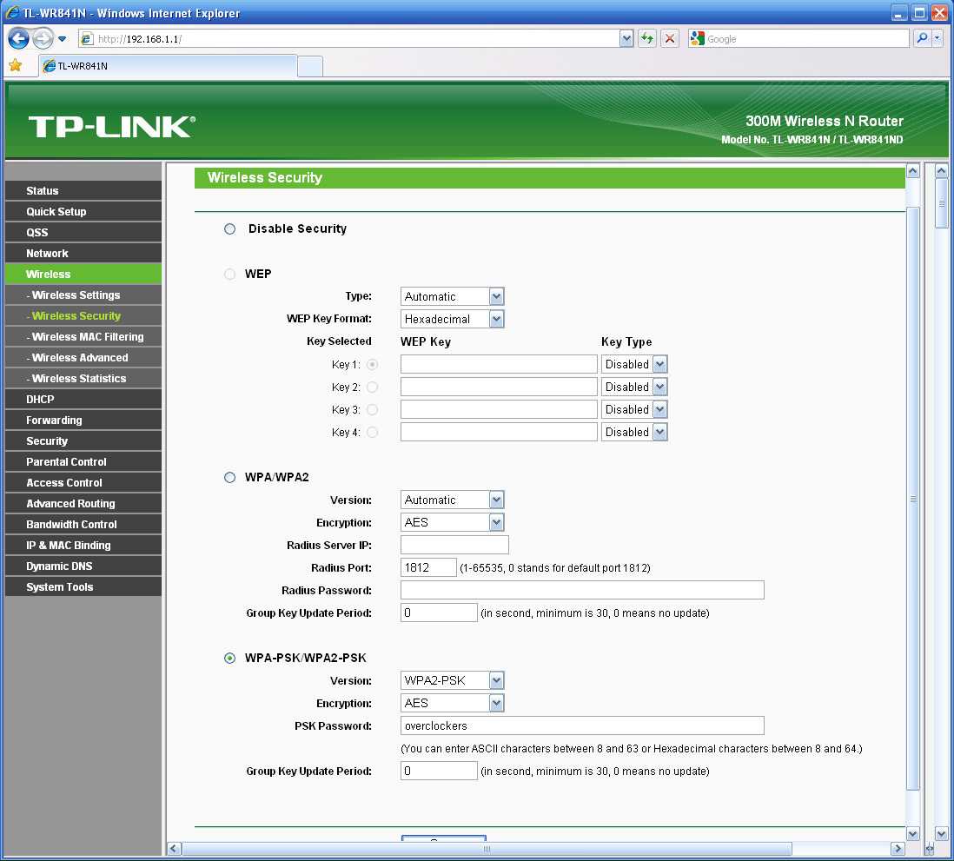This screenshot has height=861, width=954.
Task: Click the PSK Password input field
Action: pyautogui.click(x=581, y=726)
